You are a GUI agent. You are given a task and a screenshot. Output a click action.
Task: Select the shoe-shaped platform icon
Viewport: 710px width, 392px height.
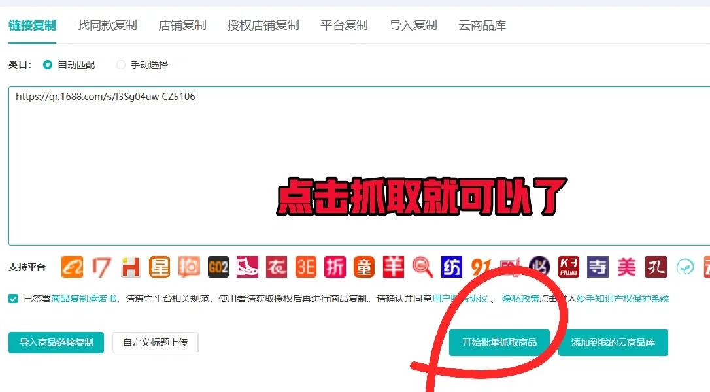(x=246, y=267)
